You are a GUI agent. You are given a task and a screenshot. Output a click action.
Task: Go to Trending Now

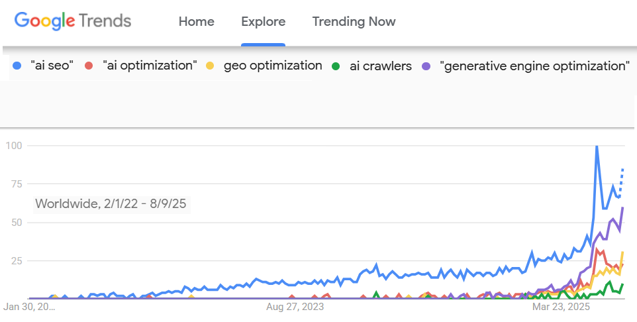[354, 22]
